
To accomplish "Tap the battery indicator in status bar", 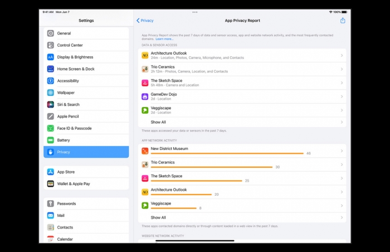I will click(344, 12).
